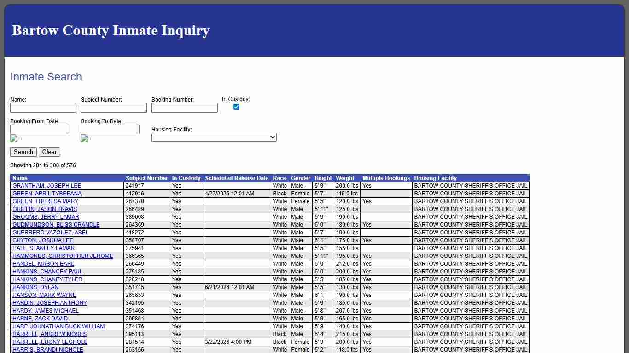The image size is (629, 353).
Task: View HARP, JOHNATHAN BUCK WILLIAM record
Action: pyautogui.click(x=58, y=326)
